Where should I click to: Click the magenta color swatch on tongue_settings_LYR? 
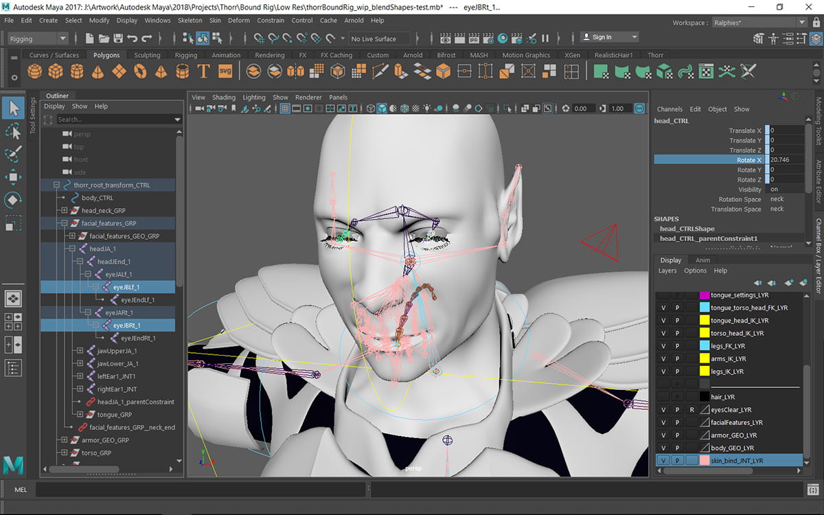click(705, 295)
